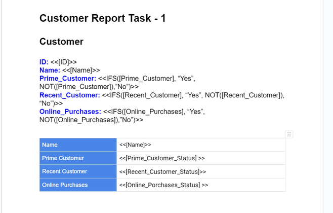Click the blue "Prime_Customer:" label
This screenshot has width=333, height=213.
pyautogui.click(x=68, y=79)
